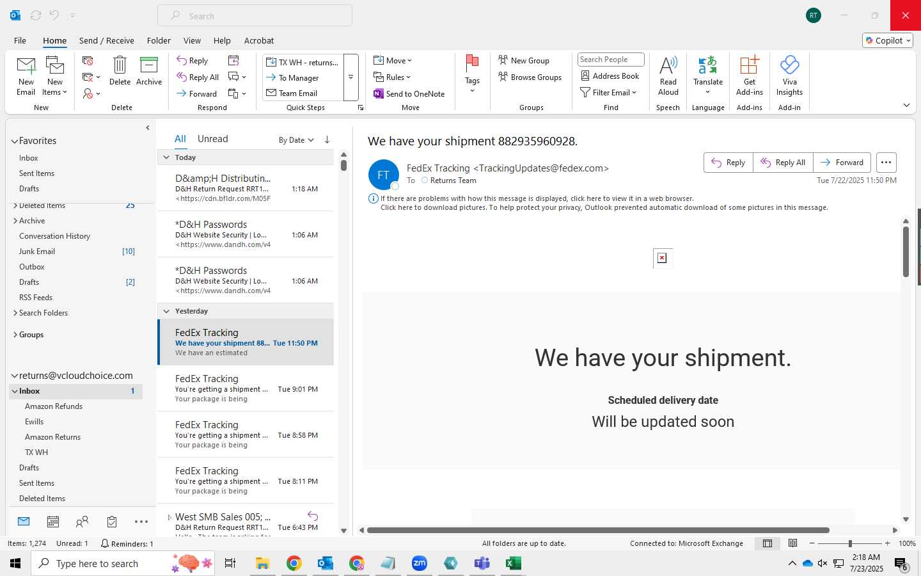Send message to OneNote

[409, 93]
